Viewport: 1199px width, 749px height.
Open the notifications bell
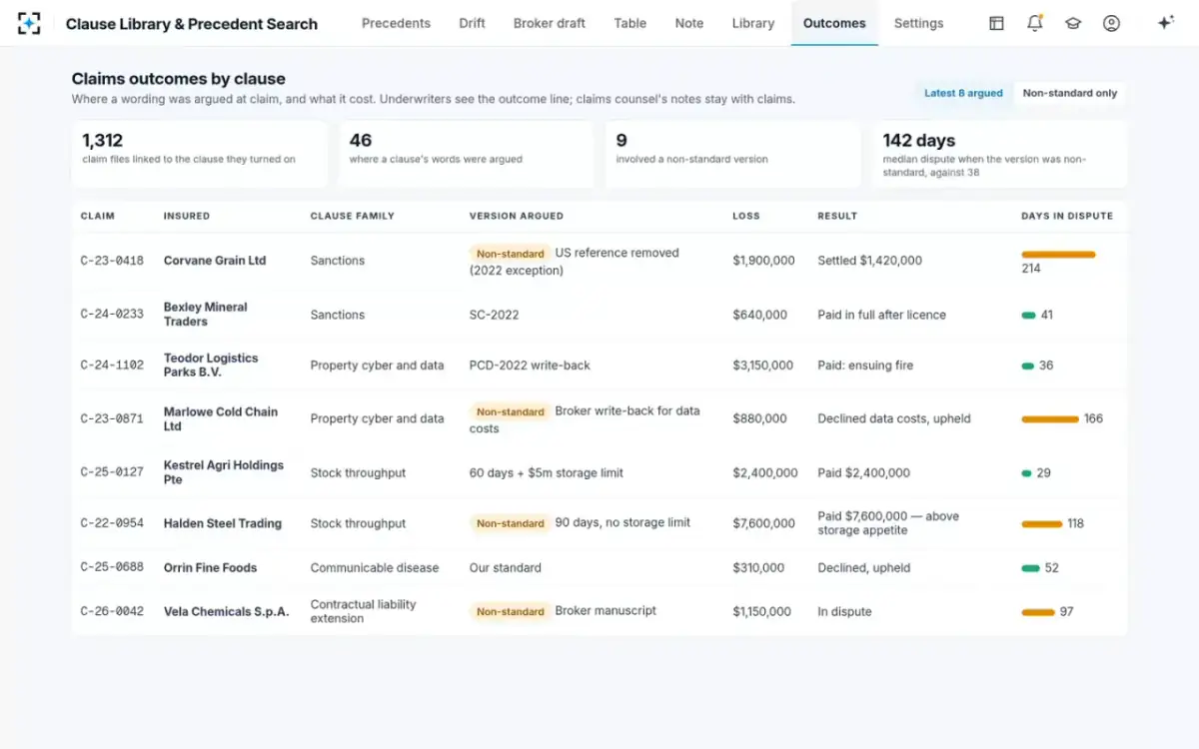click(x=1034, y=23)
